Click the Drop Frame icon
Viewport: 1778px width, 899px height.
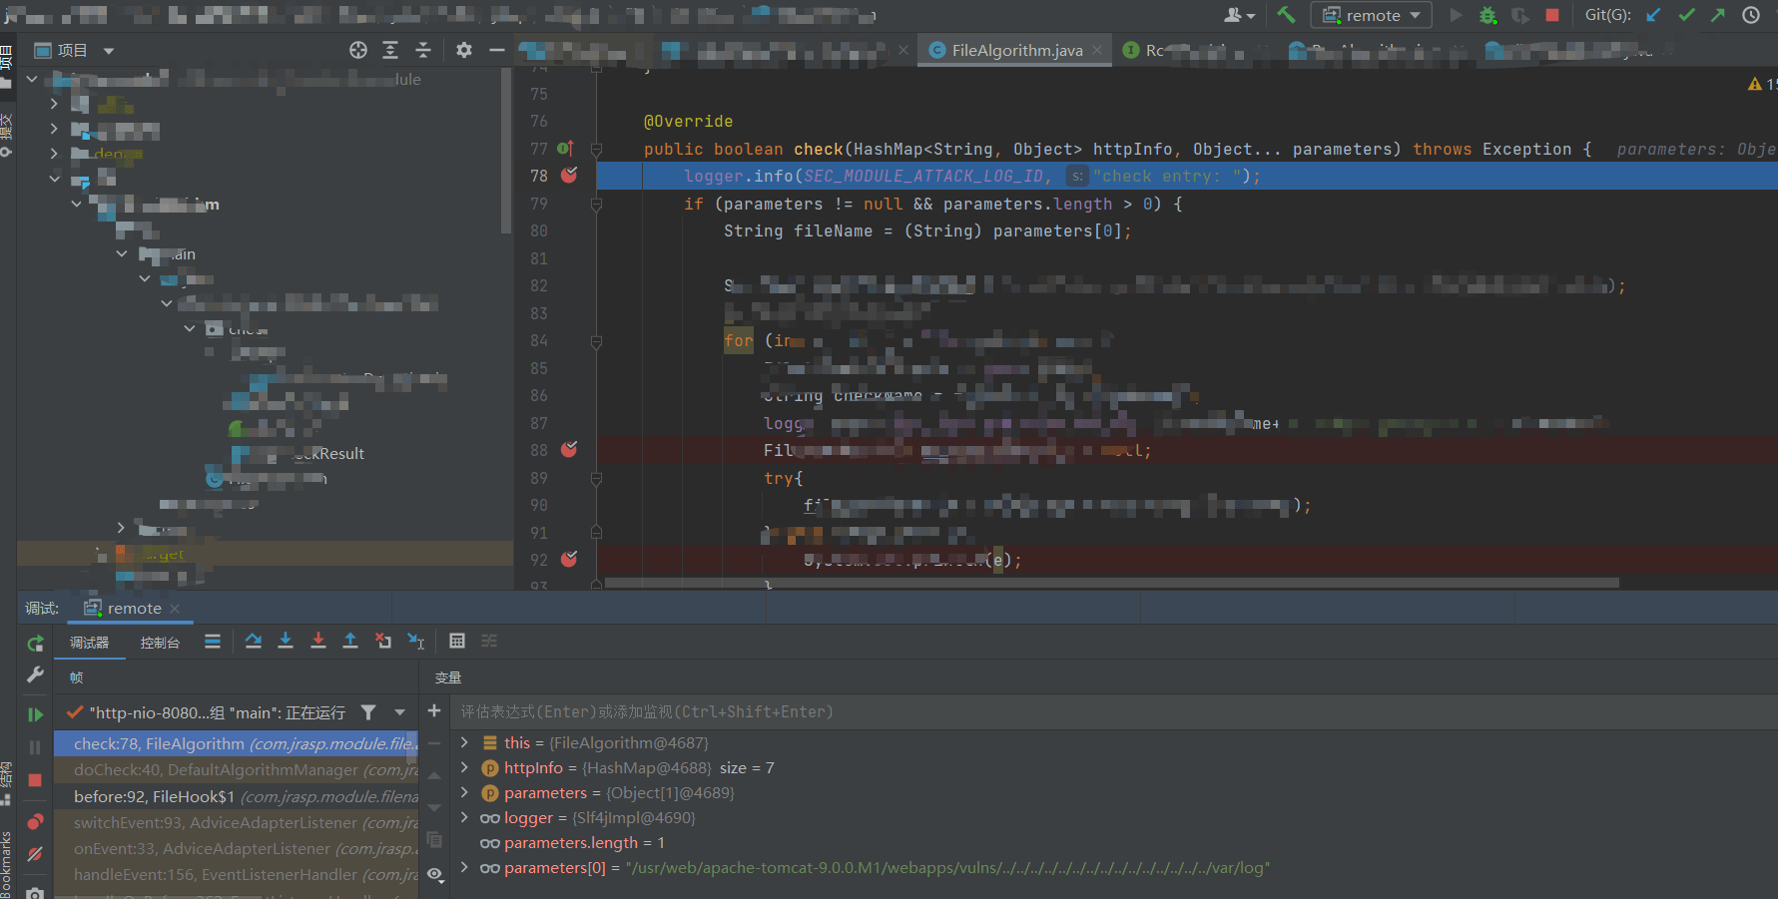[383, 641]
